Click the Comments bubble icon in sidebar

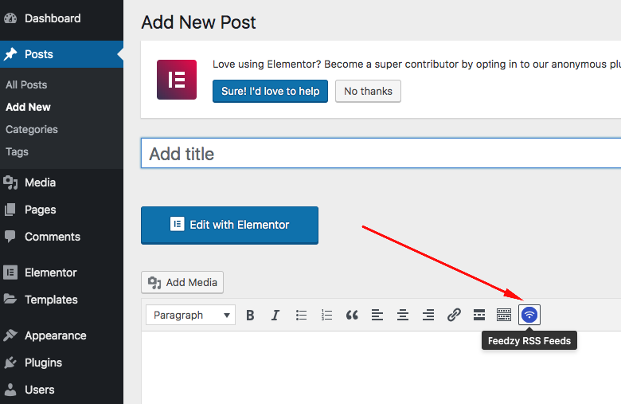pyautogui.click(x=10, y=237)
